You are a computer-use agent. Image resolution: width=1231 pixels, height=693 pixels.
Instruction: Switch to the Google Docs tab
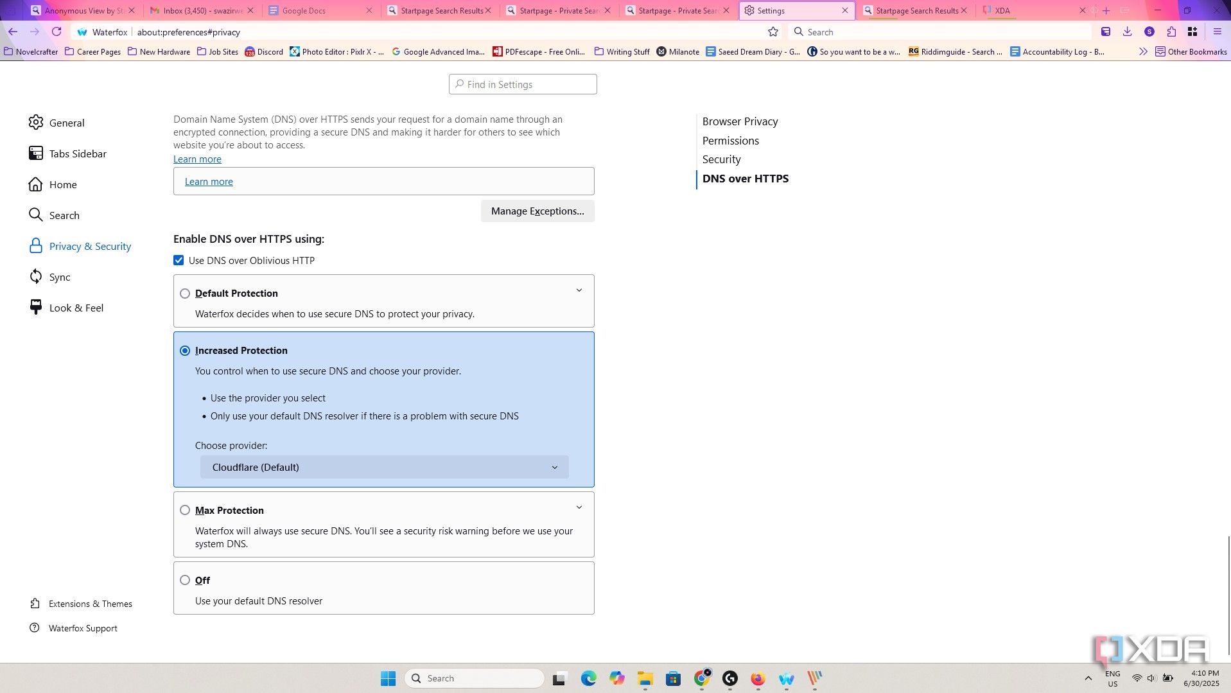(x=320, y=10)
